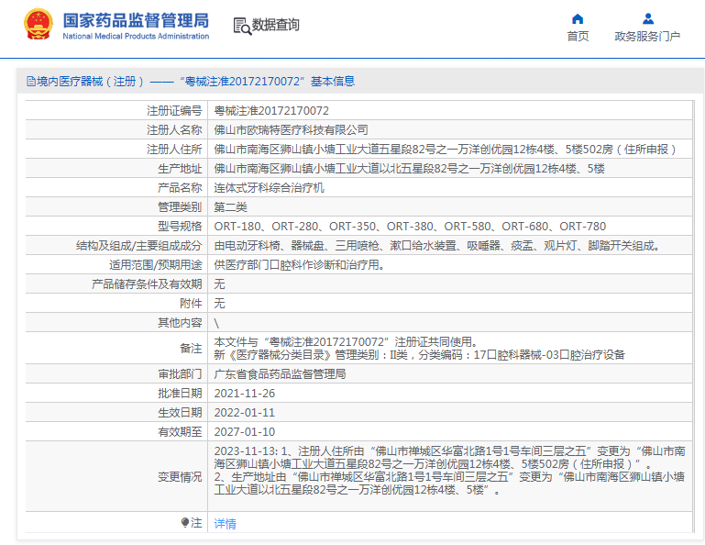This screenshot has height=545, width=705.
Task: Click 供医疗部门口腔科作诊断和治疗用 value
Action: [300, 265]
